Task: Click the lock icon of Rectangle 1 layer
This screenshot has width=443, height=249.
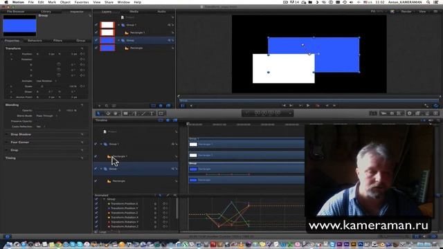Action: point(172,33)
